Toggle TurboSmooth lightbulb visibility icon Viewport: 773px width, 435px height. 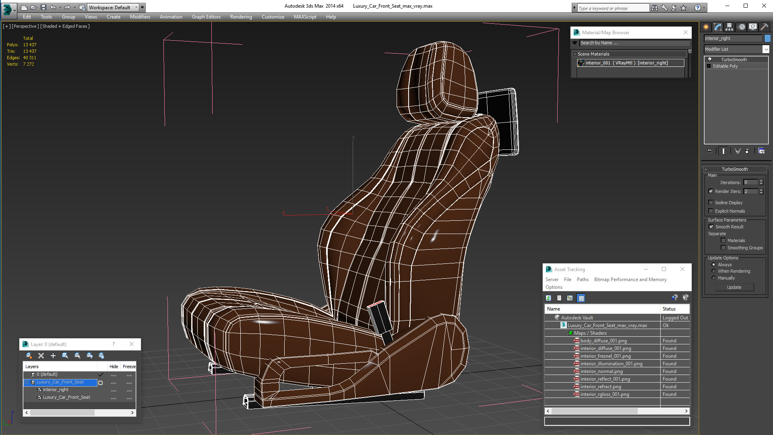point(710,60)
